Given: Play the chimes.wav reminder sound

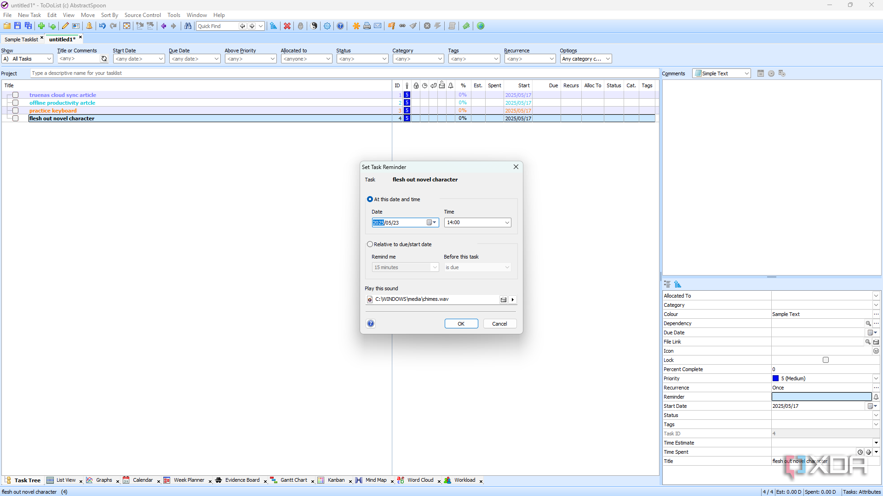Looking at the screenshot, I should 513,299.
